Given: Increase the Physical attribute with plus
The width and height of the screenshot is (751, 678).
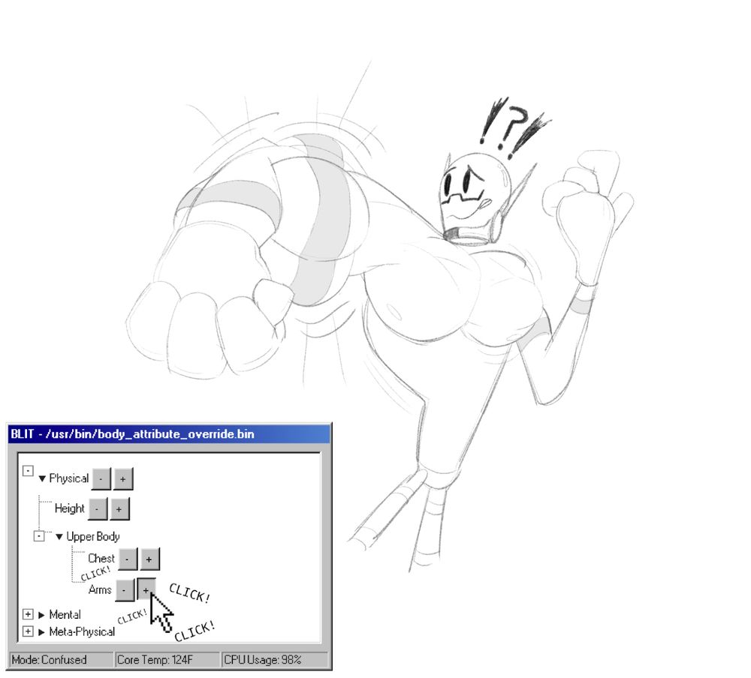Looking at the screenshot, I should (123, 479).
